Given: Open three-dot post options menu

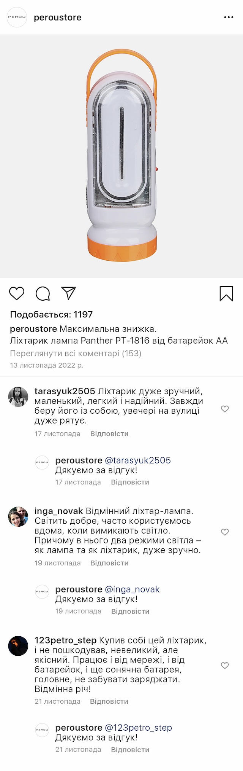Looking at the screenshot, I should (x=229, y=18).
